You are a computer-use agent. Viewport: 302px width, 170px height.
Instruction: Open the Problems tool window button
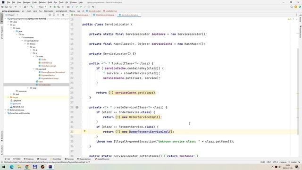[x=28, y=159]
